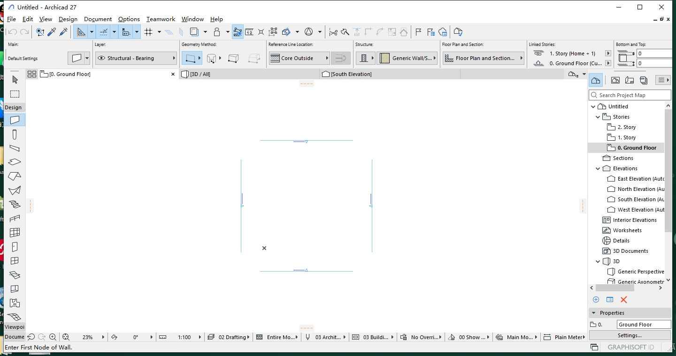Image resolution: width=676 pixels, height=356 pixels.
Task: Toggle the grid snap display
Action: tap(149, 32)
